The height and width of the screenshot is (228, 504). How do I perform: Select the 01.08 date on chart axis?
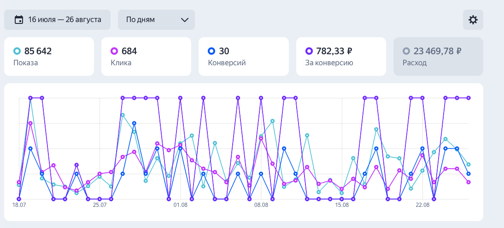[x=181, y=205]
